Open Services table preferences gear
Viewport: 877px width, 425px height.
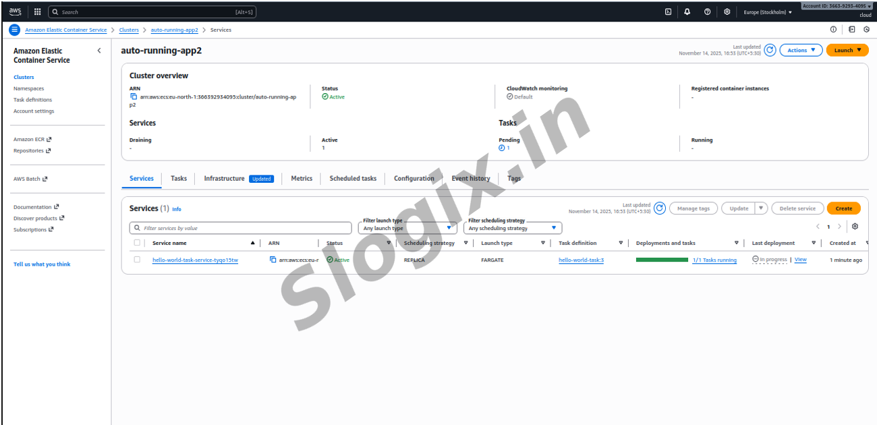[x=855, y=227]
